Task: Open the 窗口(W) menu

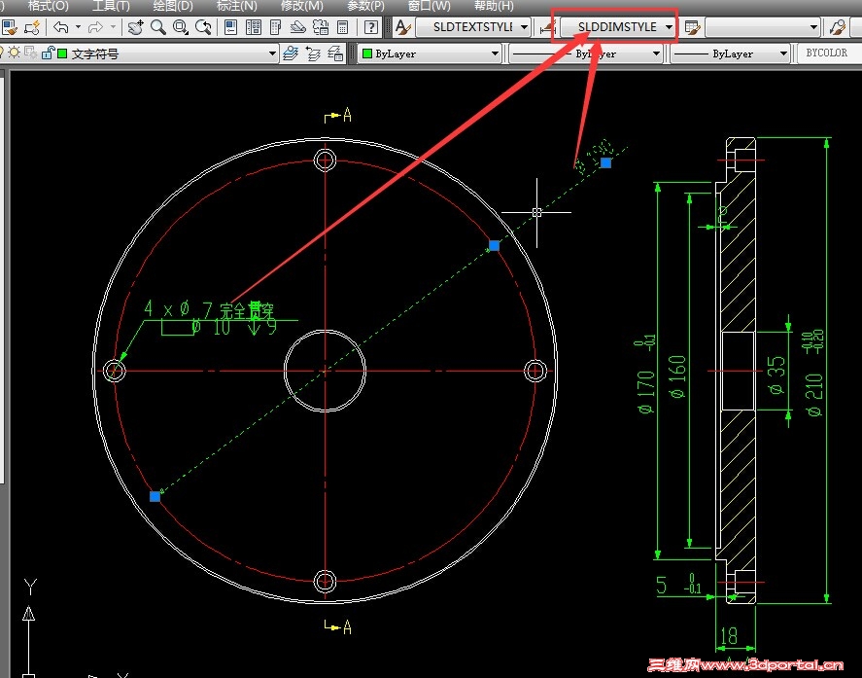Action: [x=430, y=6]
